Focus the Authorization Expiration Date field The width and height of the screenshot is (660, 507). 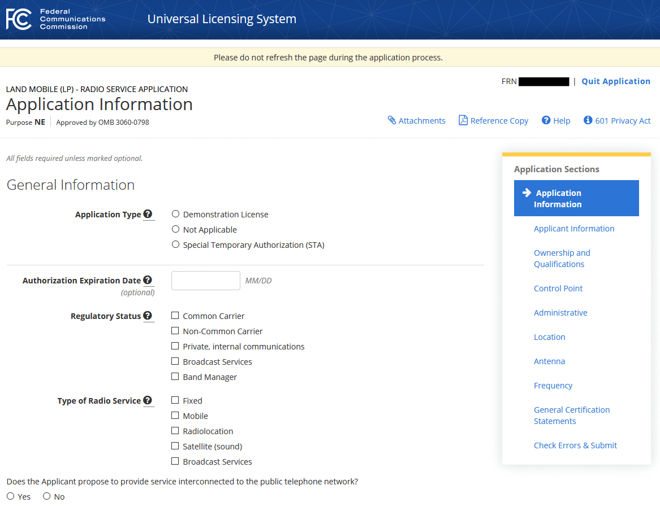coord(206,281)
